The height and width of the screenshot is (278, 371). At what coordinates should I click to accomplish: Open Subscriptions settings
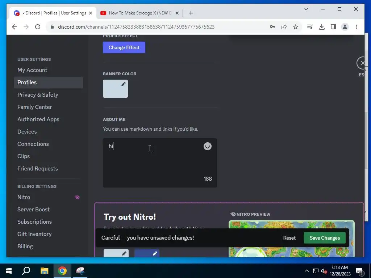point(49,222)
